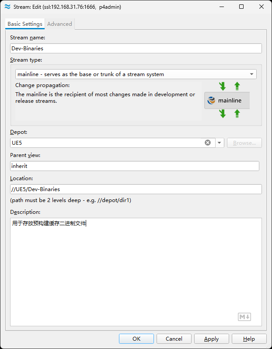Click the lower green up-arrow below mainline

click(237, 114)
